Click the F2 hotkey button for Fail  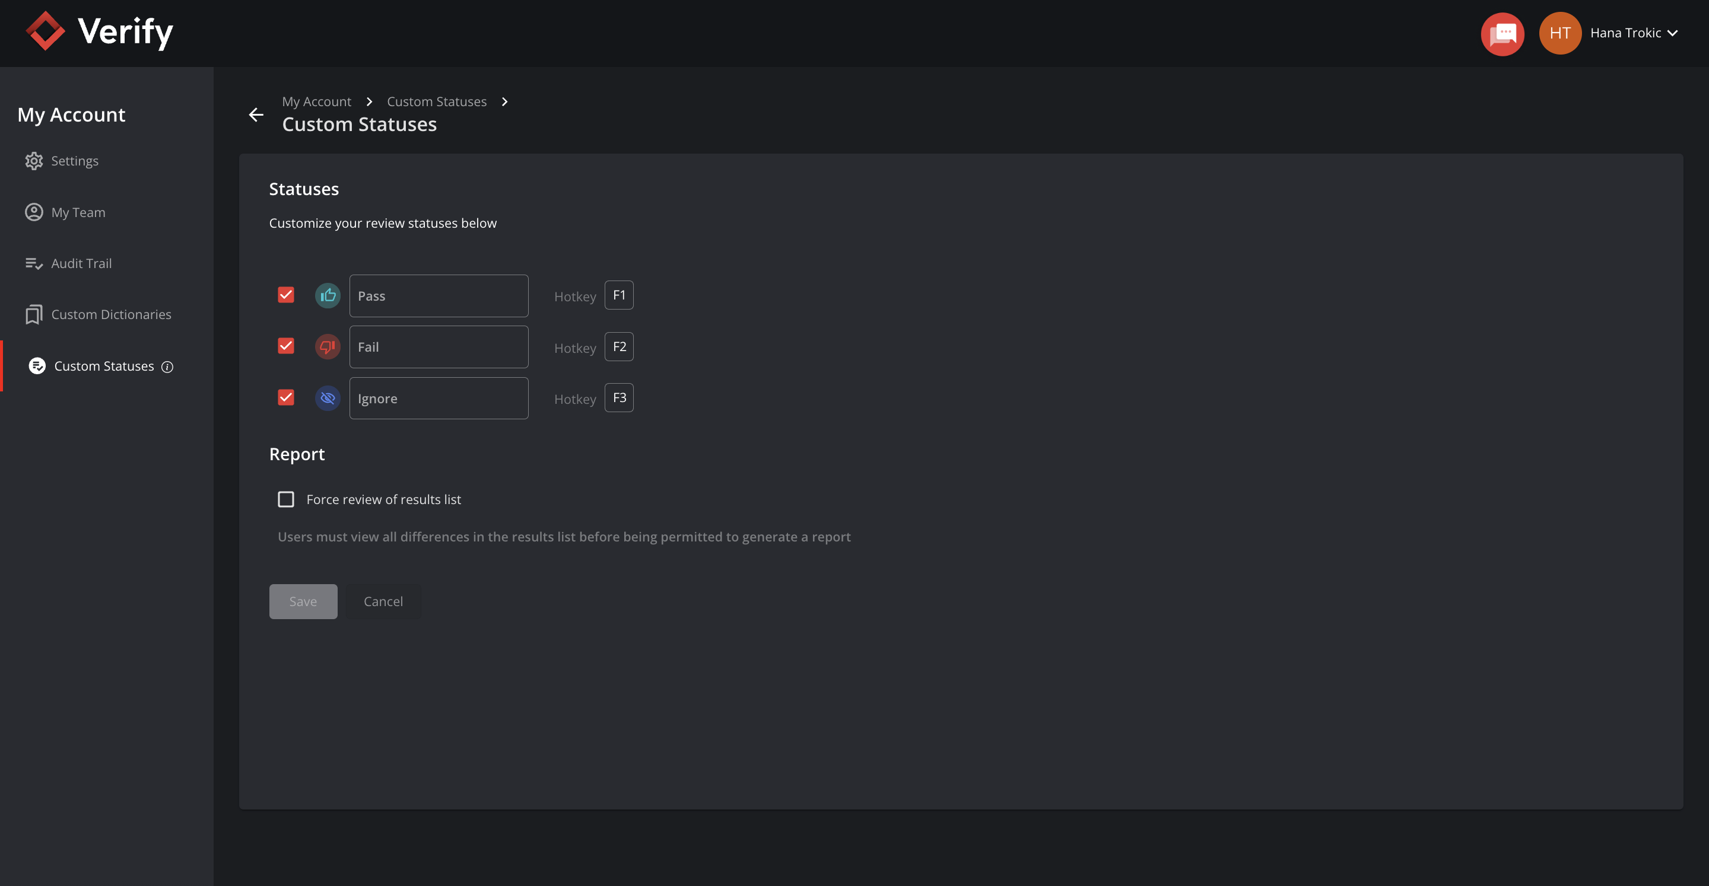(618, 346)
